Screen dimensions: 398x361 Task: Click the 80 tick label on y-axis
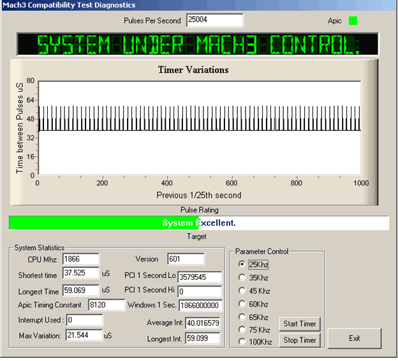point(31,81)
